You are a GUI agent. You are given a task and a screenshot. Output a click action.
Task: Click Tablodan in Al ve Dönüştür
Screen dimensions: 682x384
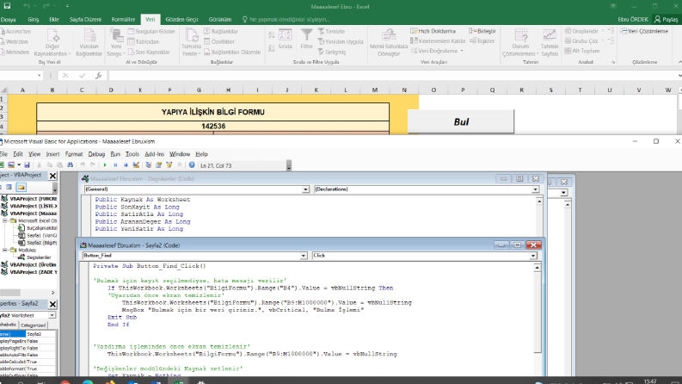coord(144,41)
